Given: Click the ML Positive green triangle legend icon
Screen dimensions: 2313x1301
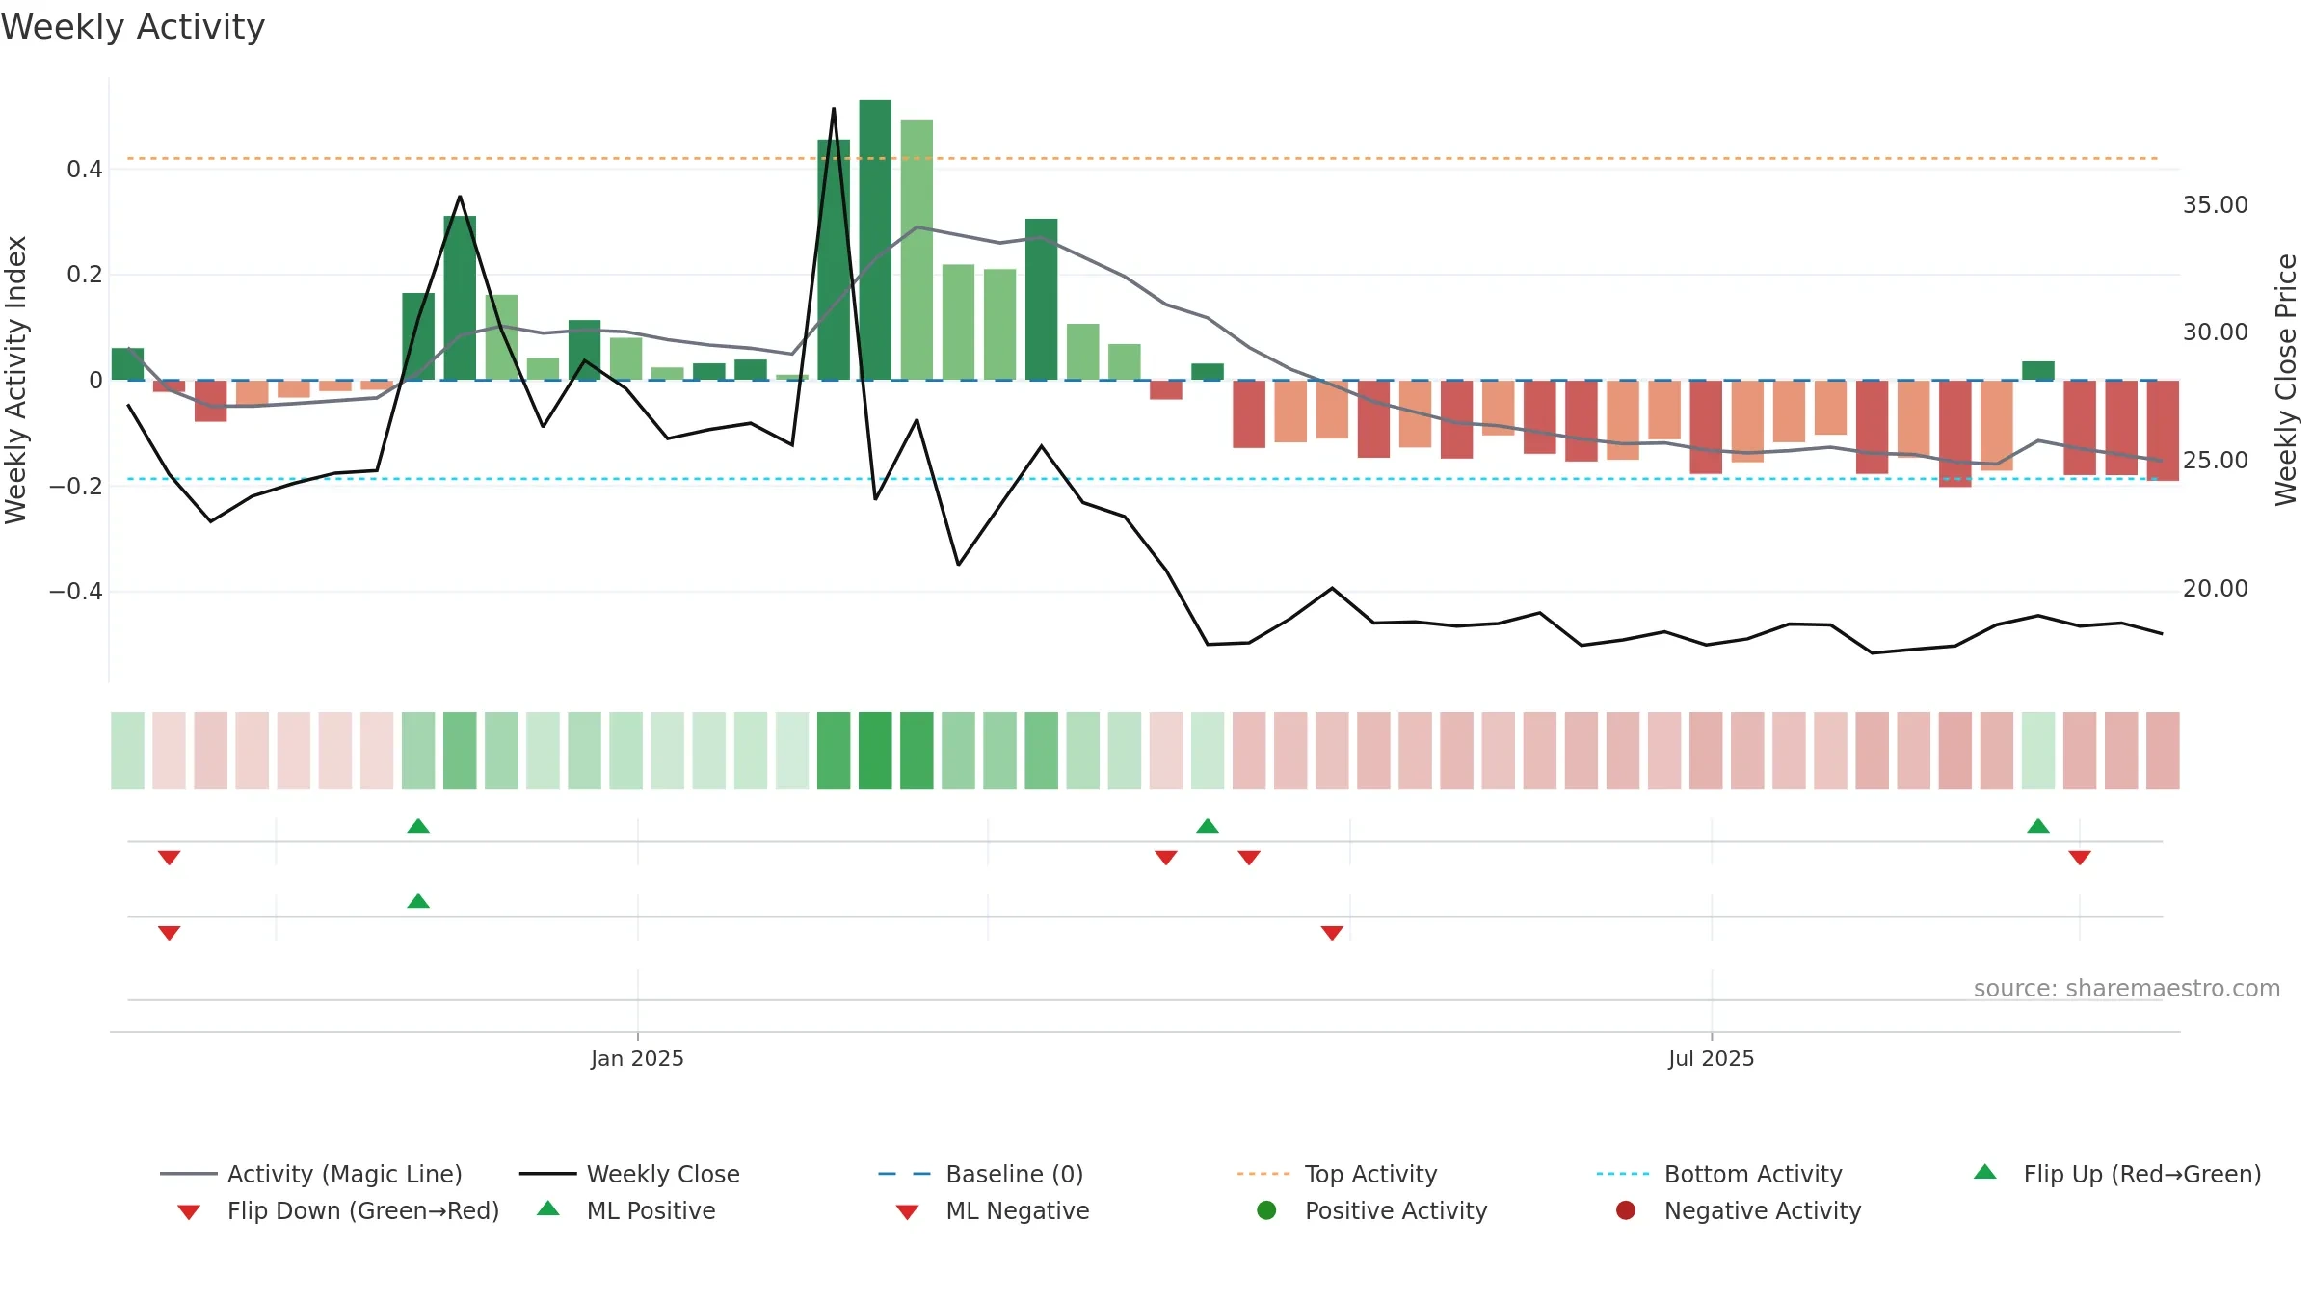Looking at the screenshot, I should click(548, 1208).
